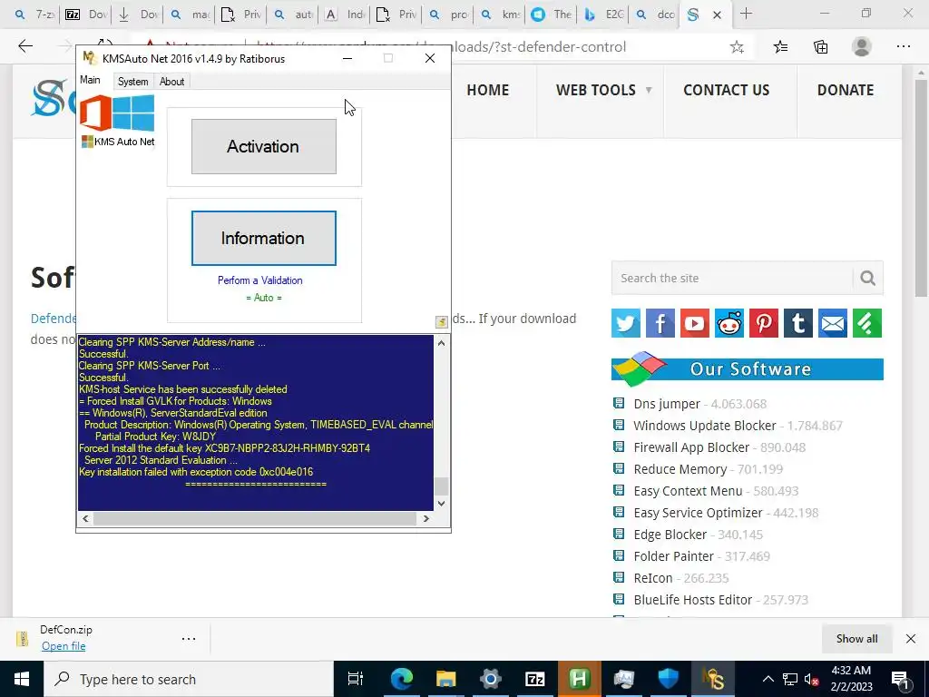The width and height of the screenshot is (929, 697).
Task: Open the Pinterest social icon
Action: coord(764,323)
